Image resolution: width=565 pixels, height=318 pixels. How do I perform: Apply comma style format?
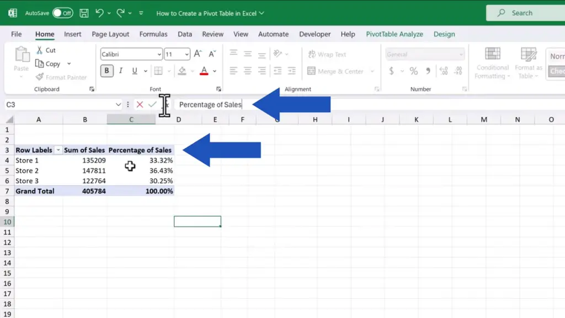pos(428,71)
